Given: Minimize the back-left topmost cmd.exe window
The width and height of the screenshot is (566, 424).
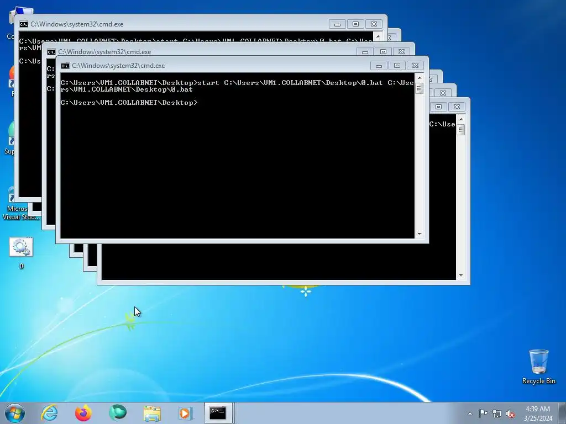Looking at the screenshot, I should [337, 24].
